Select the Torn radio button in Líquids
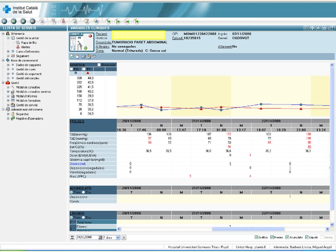Image resolution: width=336 pixels, height=252 pixels. coord(71,217)
